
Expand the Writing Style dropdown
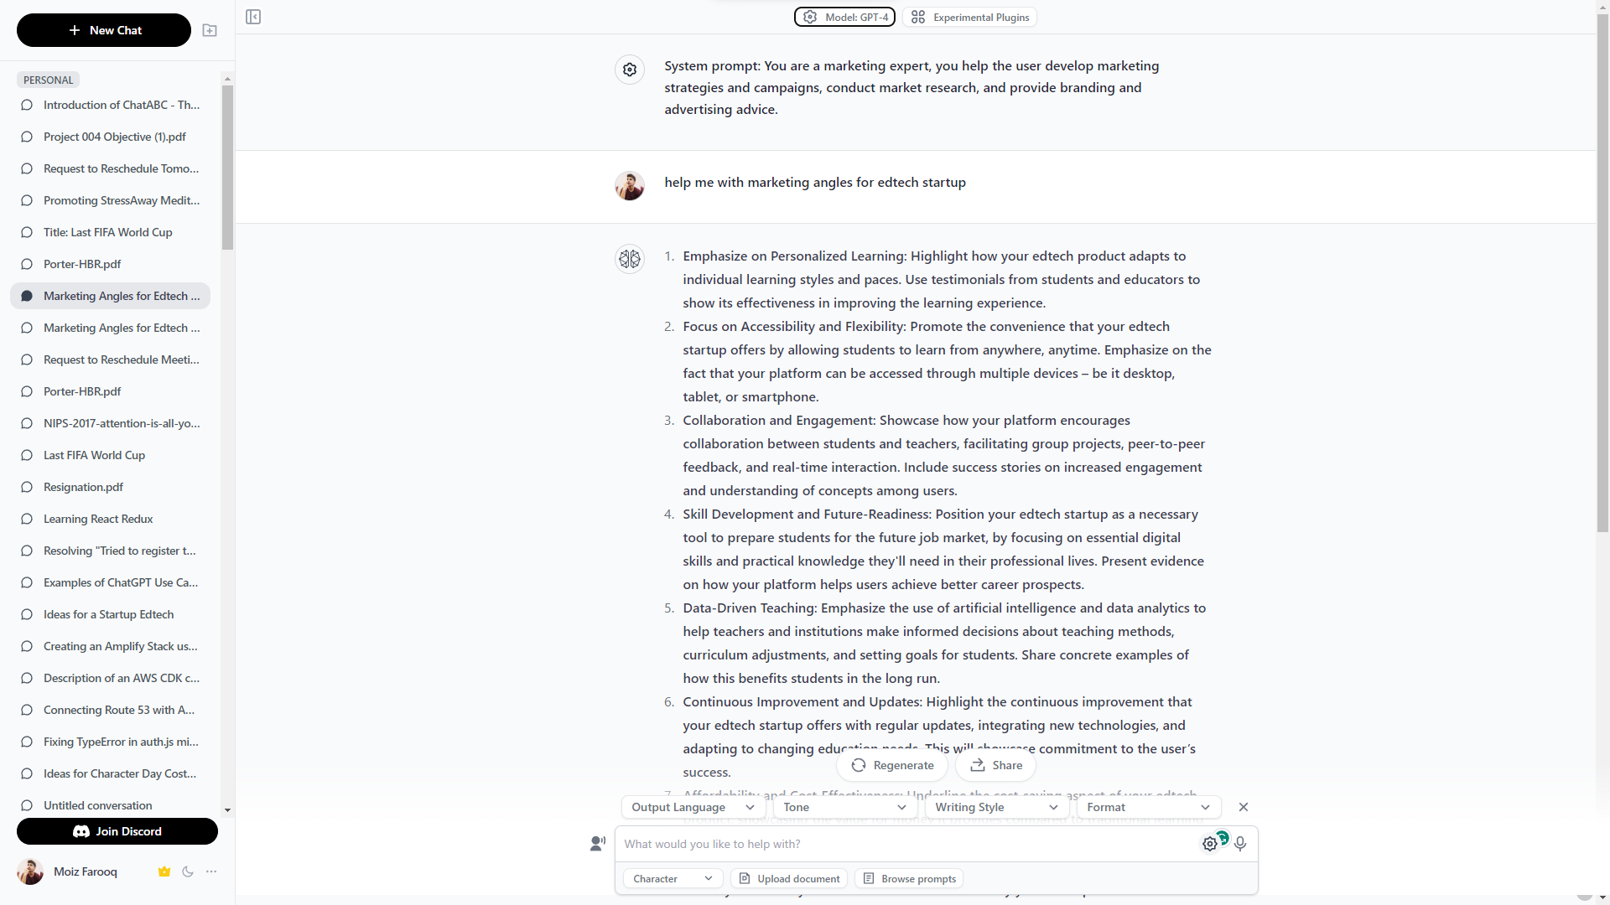pos(995,807)
